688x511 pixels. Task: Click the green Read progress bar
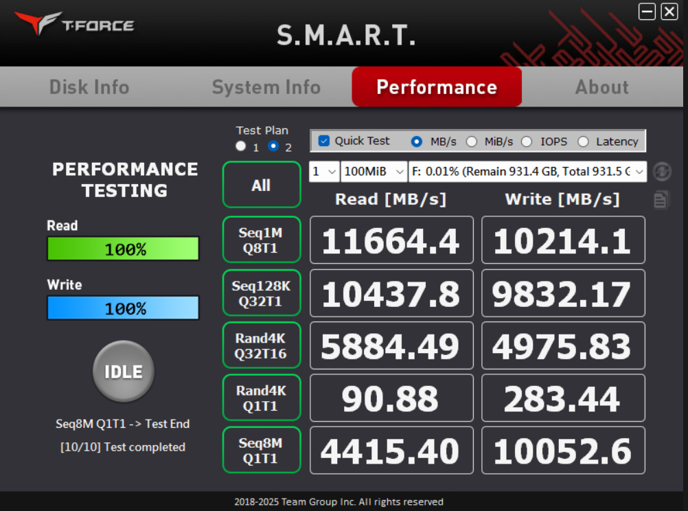tap(122, 248)
